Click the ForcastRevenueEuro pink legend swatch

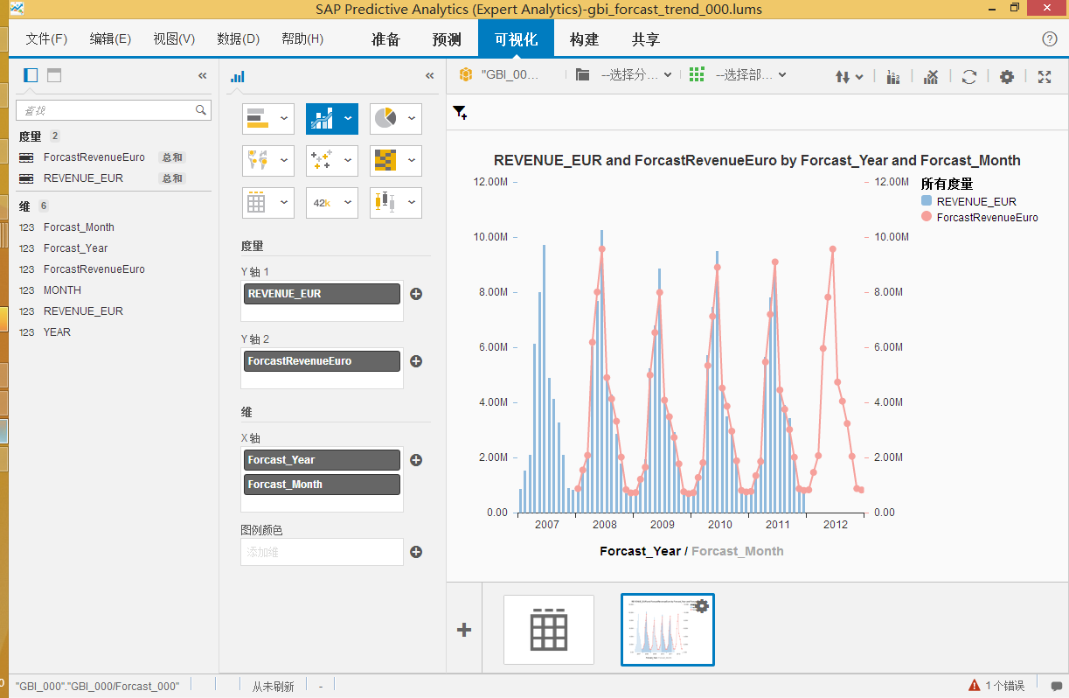click(x=927, y=217)
